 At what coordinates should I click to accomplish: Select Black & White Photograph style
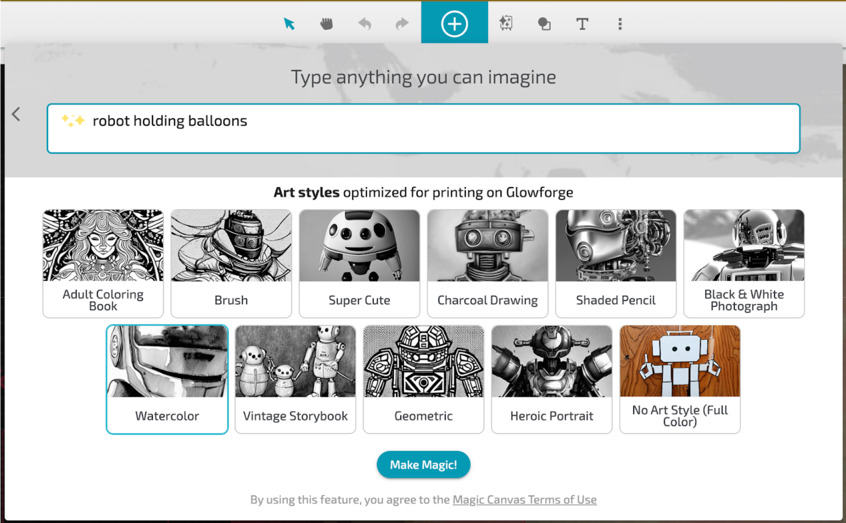[744, 263]
